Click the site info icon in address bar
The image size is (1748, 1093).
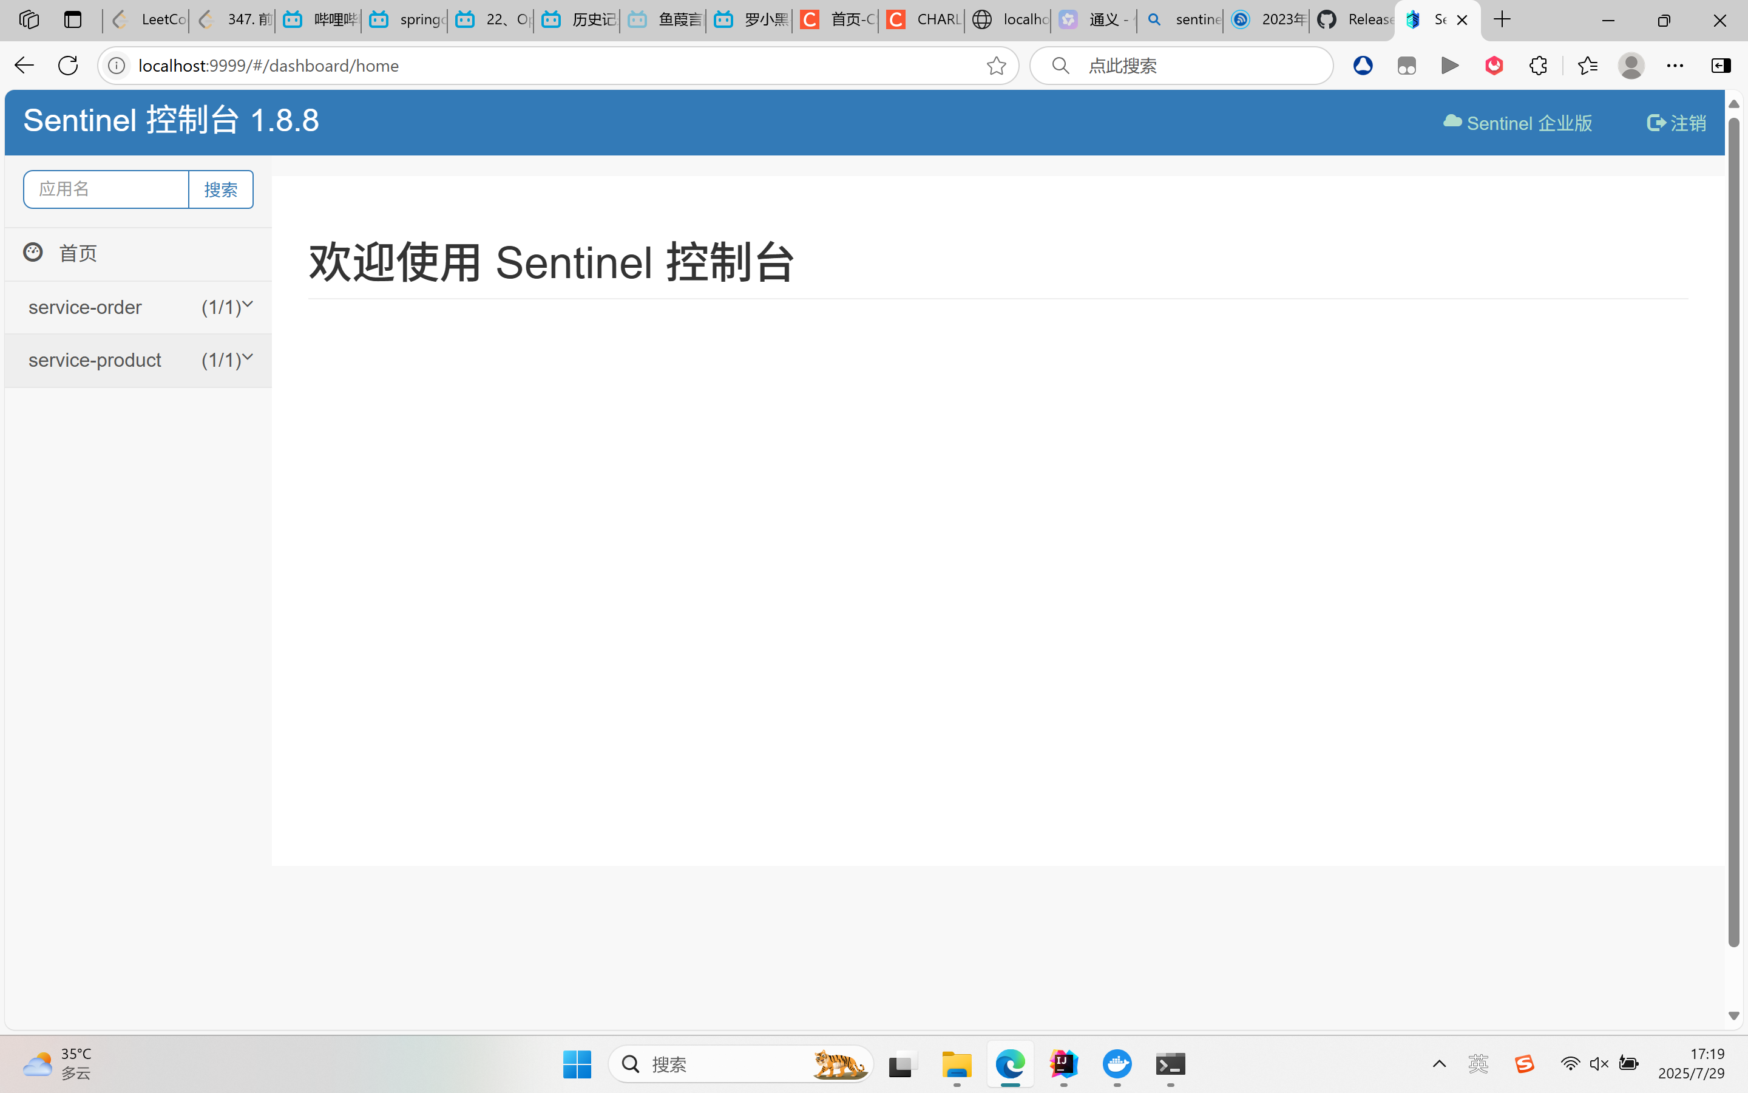point(117,66)
